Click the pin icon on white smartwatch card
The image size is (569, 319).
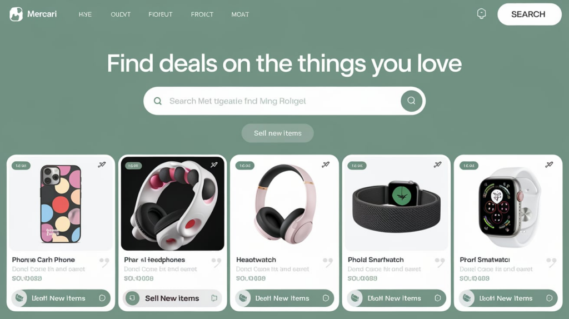549,165
